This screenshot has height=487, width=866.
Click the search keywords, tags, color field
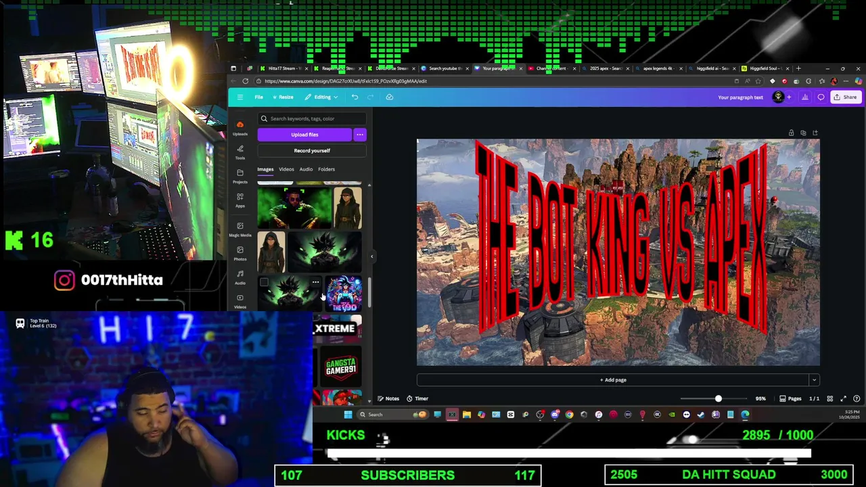coord(312,118)
